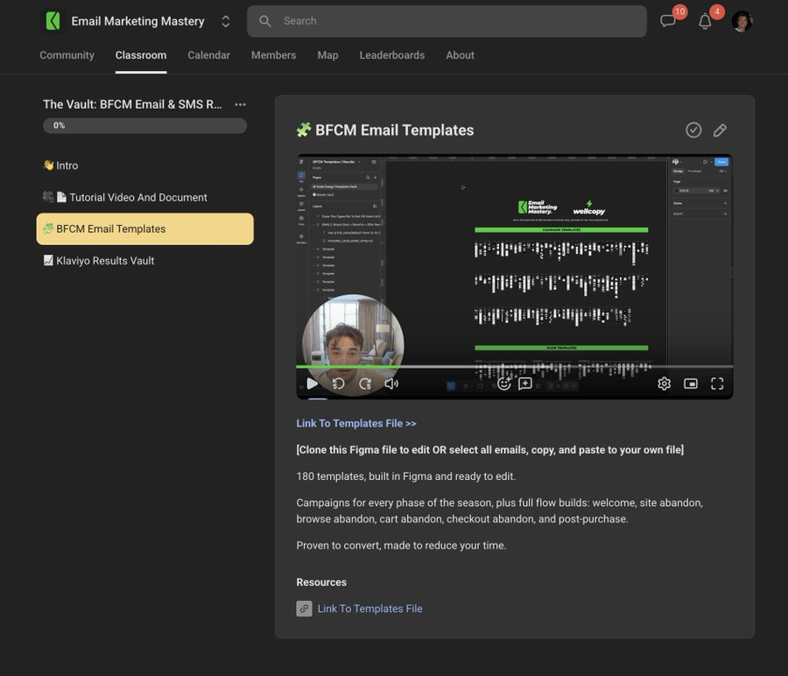Click the search magnifier icon
The image size is (788, 676).
264,21
